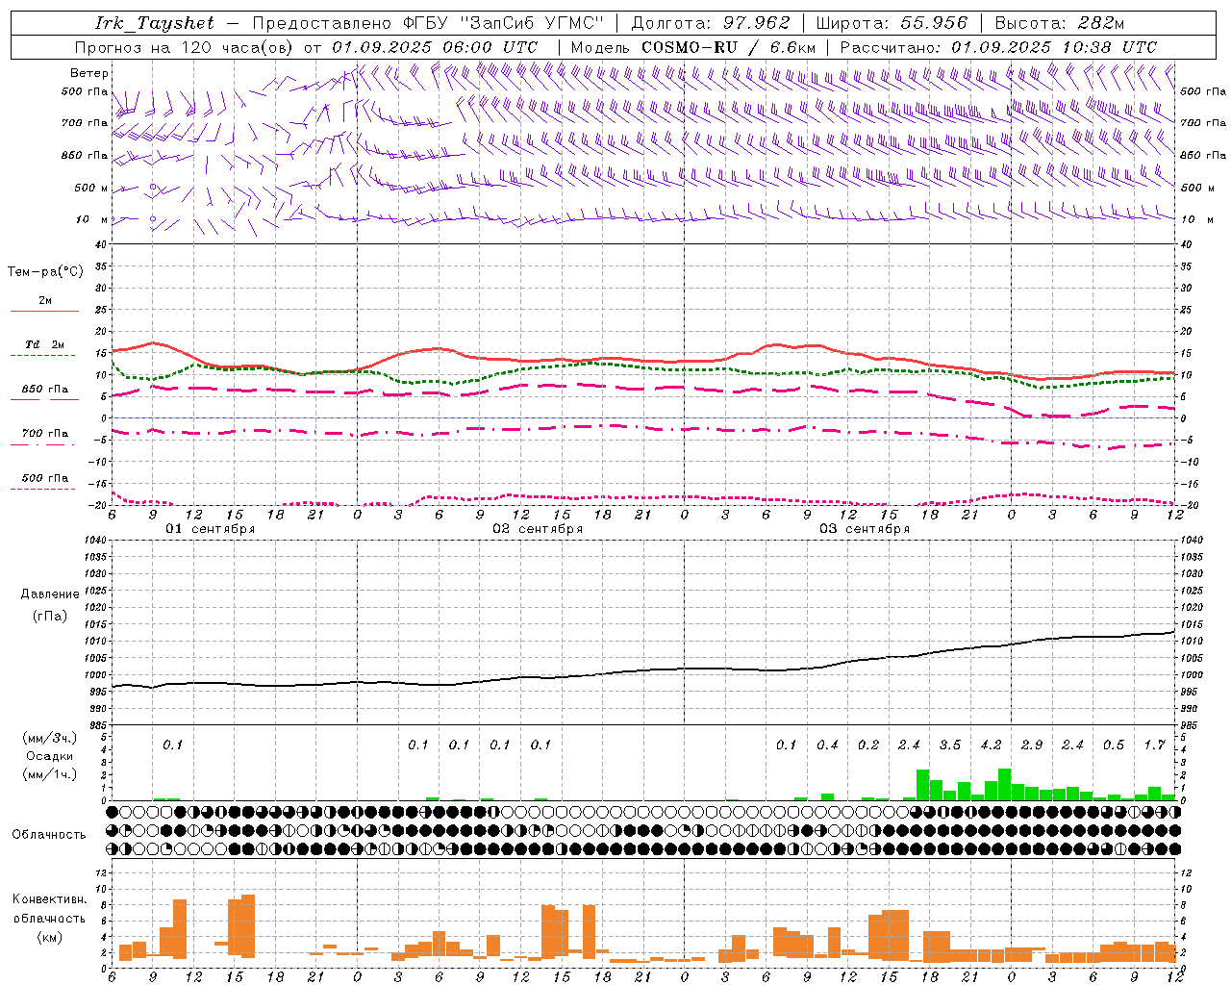Click the 01 сентября date label
Image resolution: width=1231 pixels, height=985 pixels.
tap(211, 529)
